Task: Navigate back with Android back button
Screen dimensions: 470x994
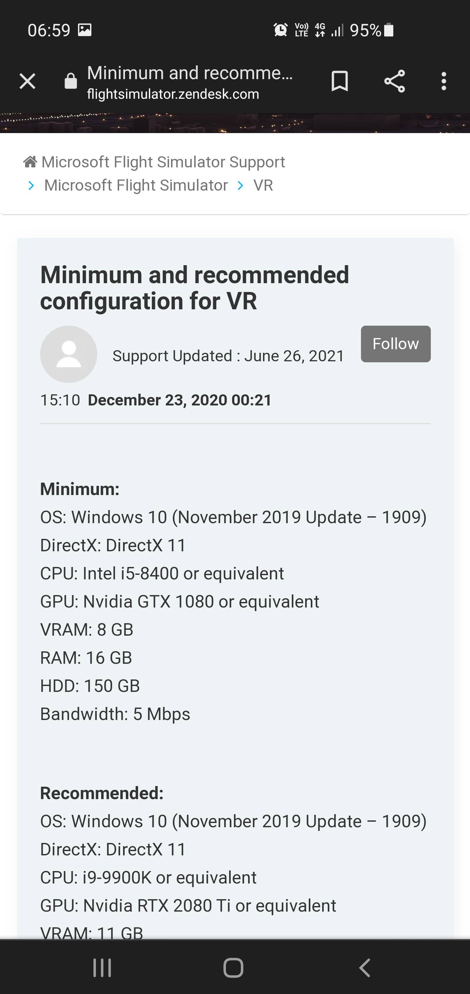Action: coord(365,968)
